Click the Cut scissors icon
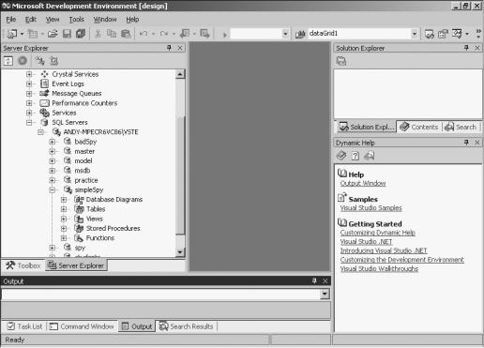484x348 pixels. [x=98, y=34]
